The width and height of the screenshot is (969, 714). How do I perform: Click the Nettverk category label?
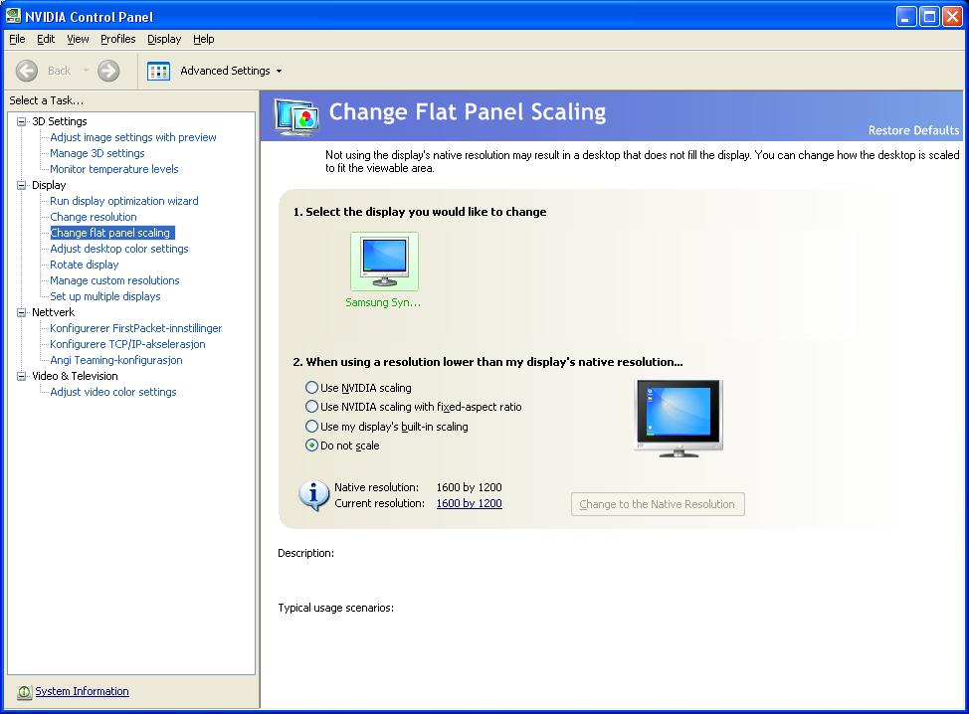tap(53, 312)
